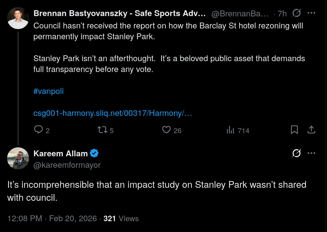The height and width of the screenshot is (232, 327).
Task: Open Kareem Allam's profile picture
Action: coord(18,158)
